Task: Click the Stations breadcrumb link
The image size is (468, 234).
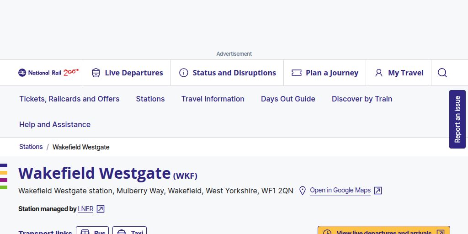Action: pyautogui.click(x=31, y=147)
